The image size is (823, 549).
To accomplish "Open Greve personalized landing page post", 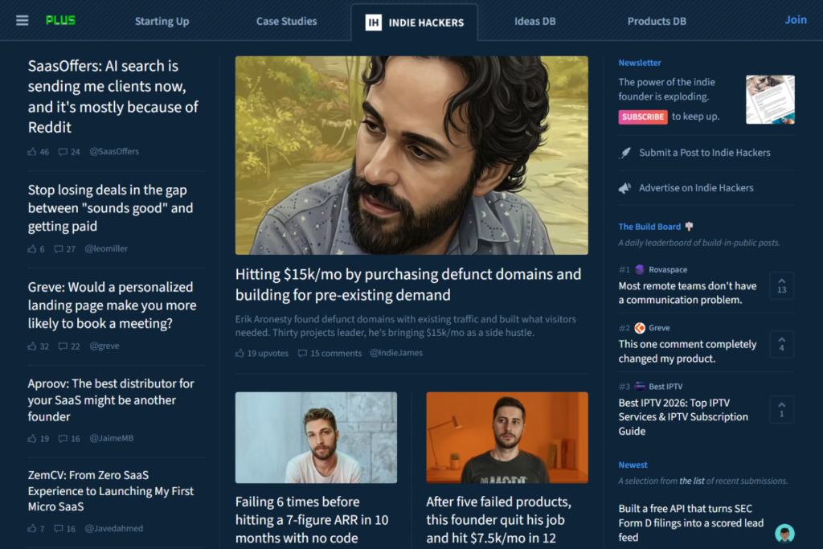I will point(112,305).
